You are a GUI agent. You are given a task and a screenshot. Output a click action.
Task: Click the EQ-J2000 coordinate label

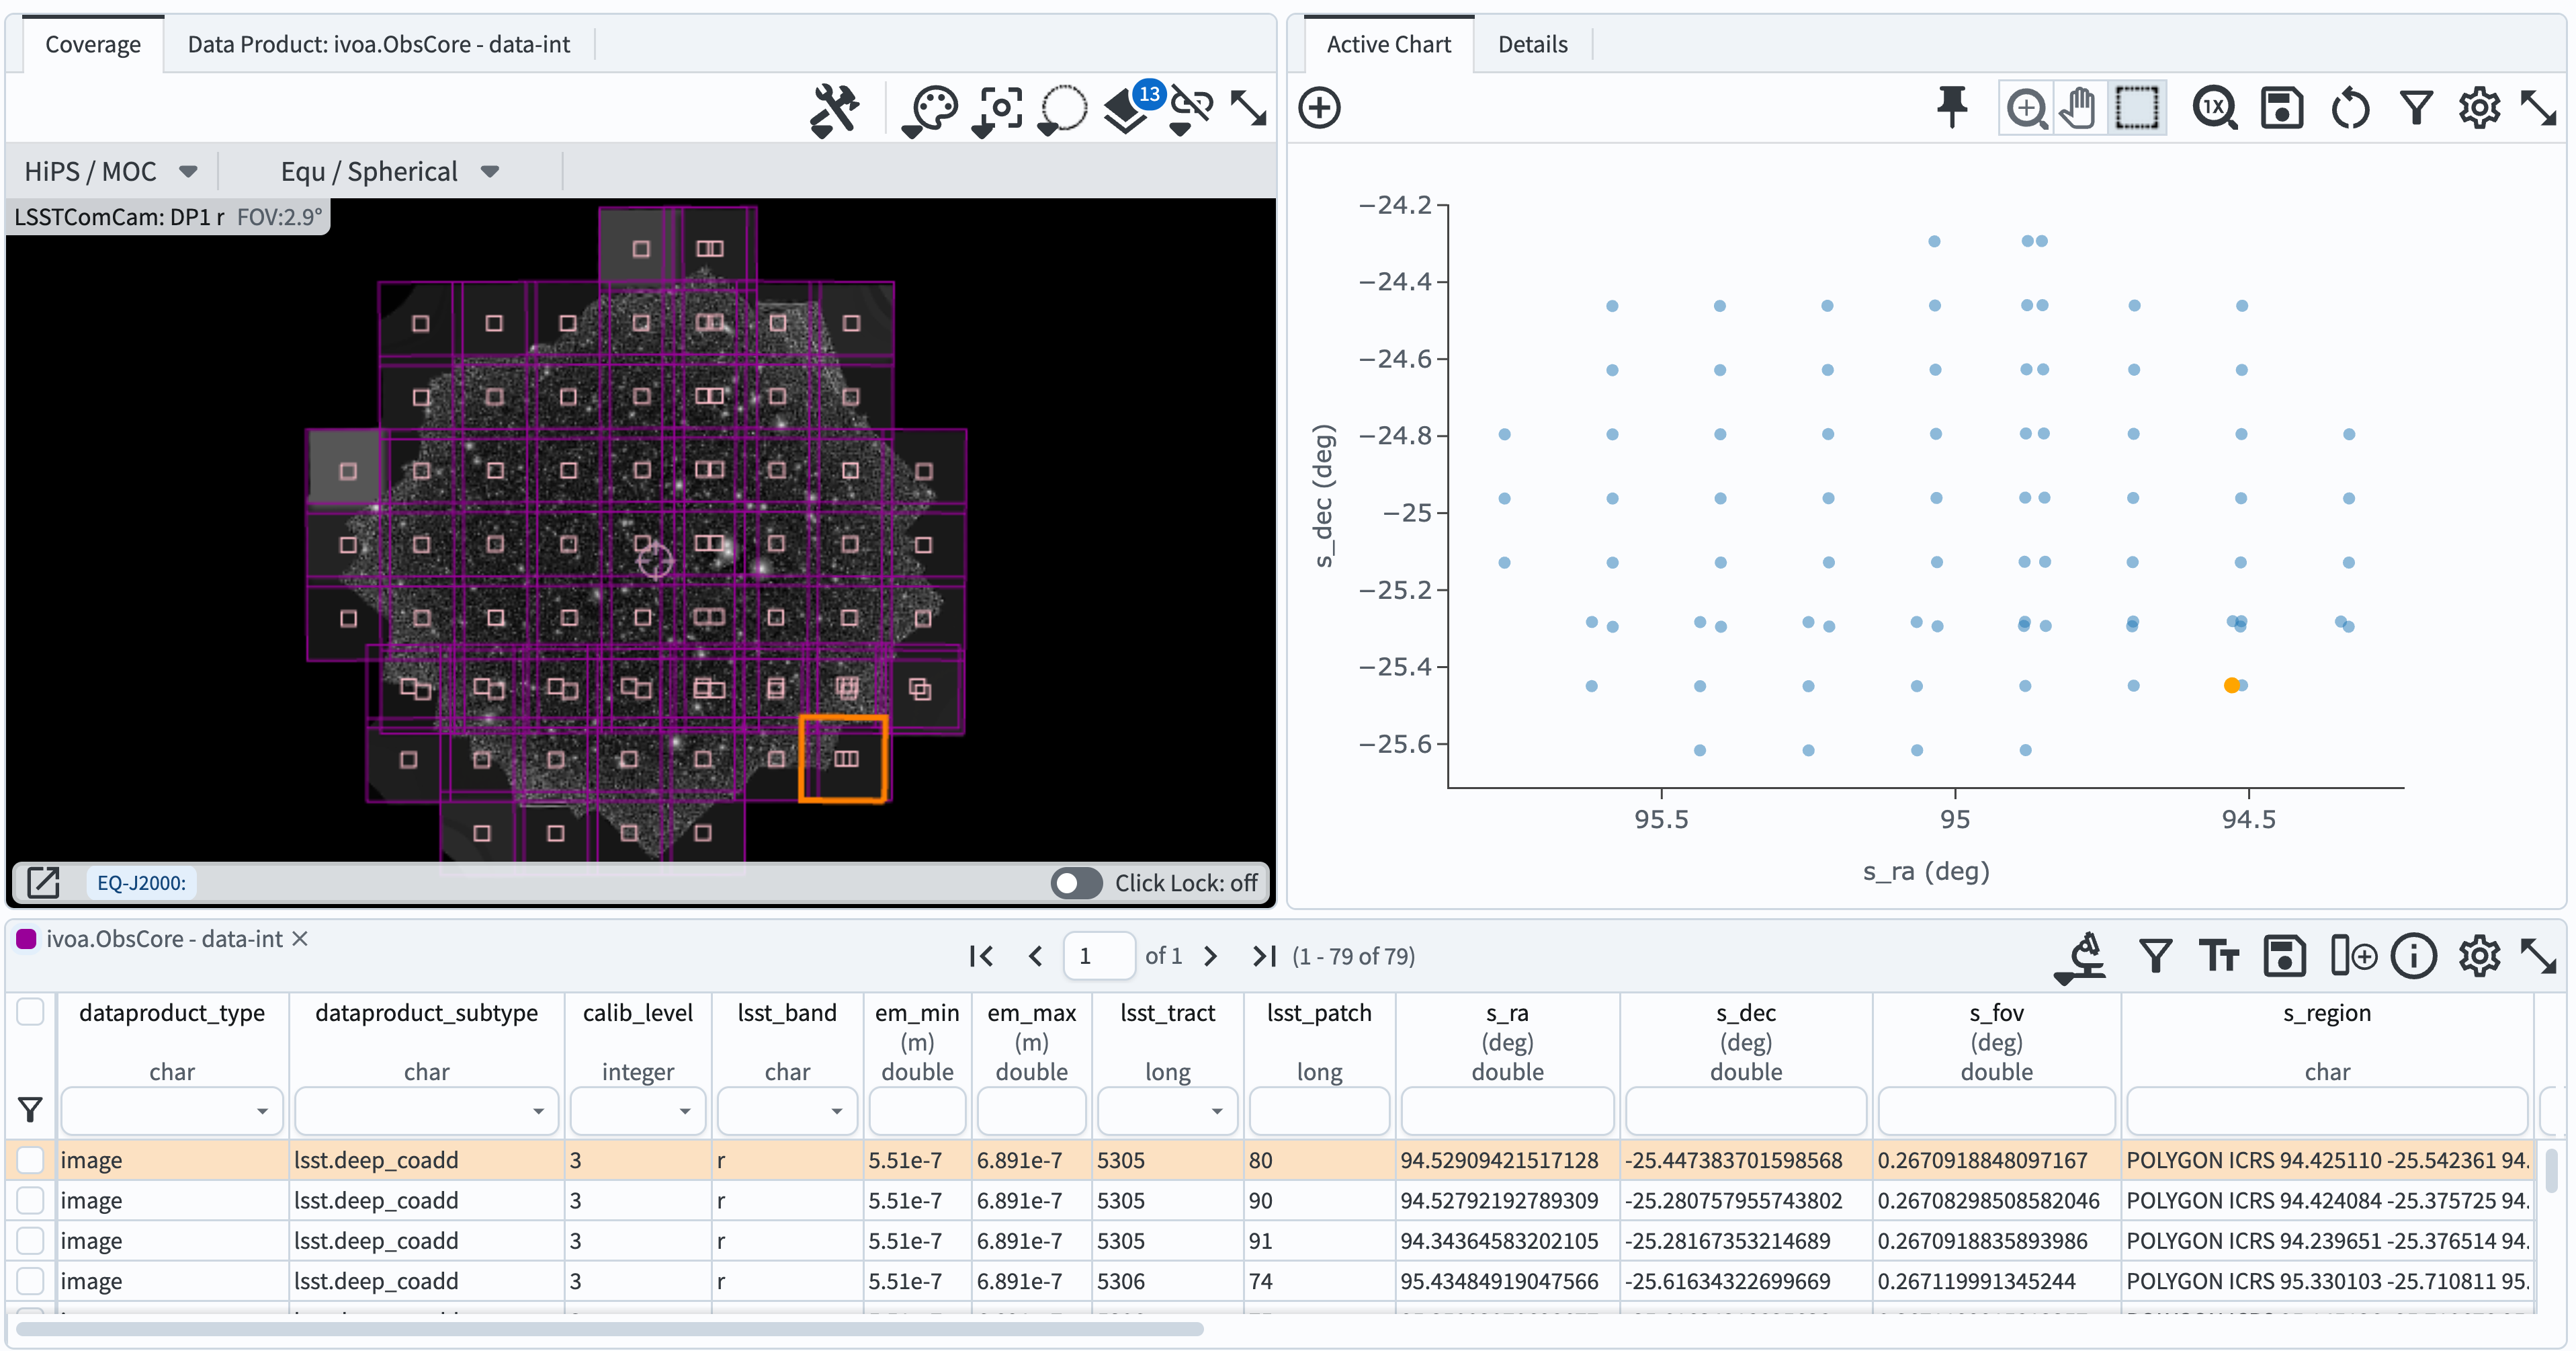click(141, 883)
